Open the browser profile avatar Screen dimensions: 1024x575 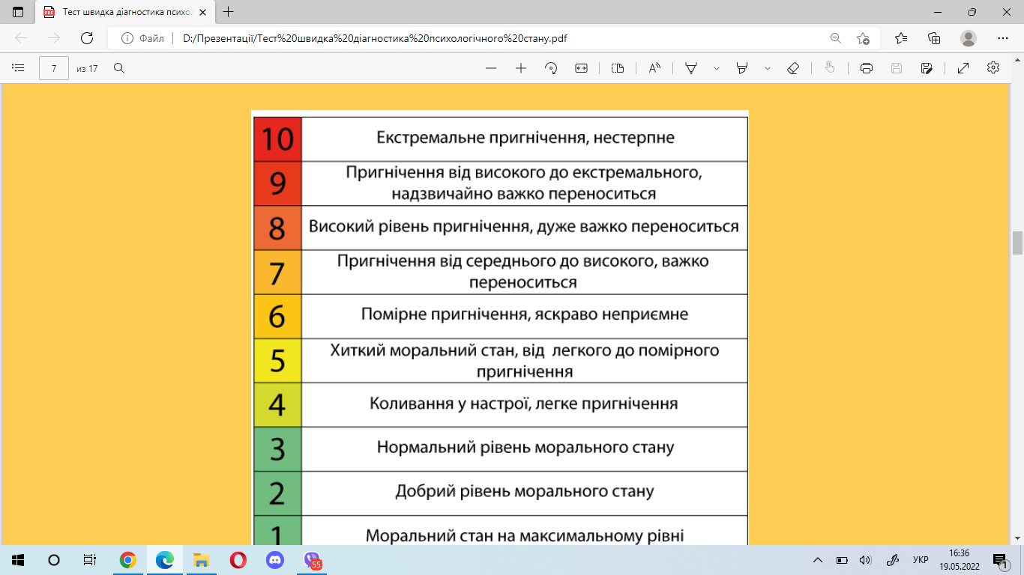pyautogui.click(x=969, y=38)
